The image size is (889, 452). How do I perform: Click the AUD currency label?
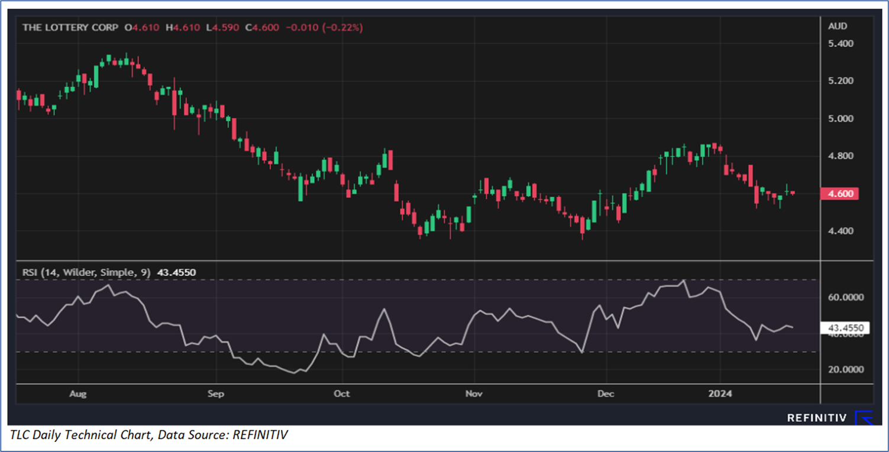[838, 26]
